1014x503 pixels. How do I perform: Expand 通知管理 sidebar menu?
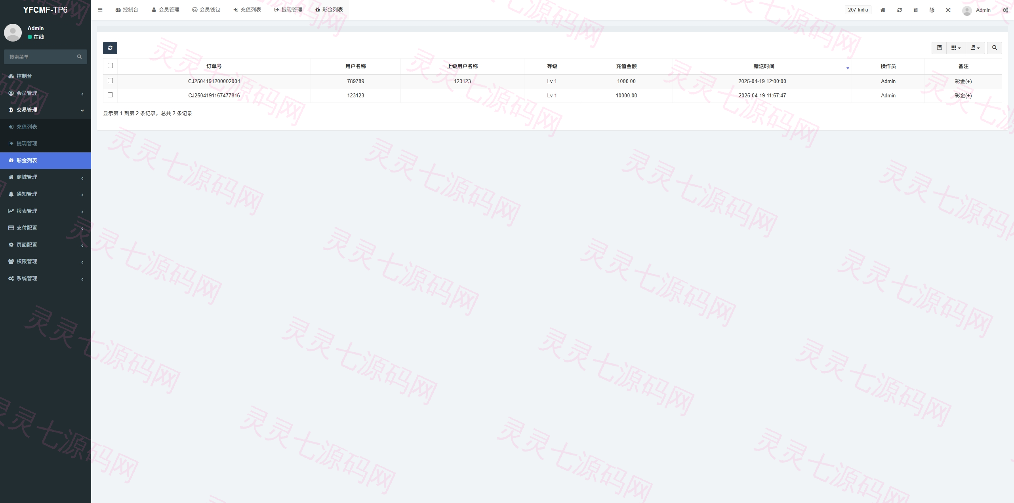tap(46, 194)
